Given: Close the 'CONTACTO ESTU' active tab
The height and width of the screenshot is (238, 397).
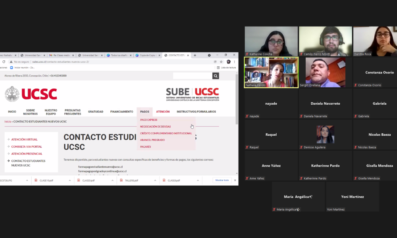Looking at the screenshot, I should tap(188, 55).
